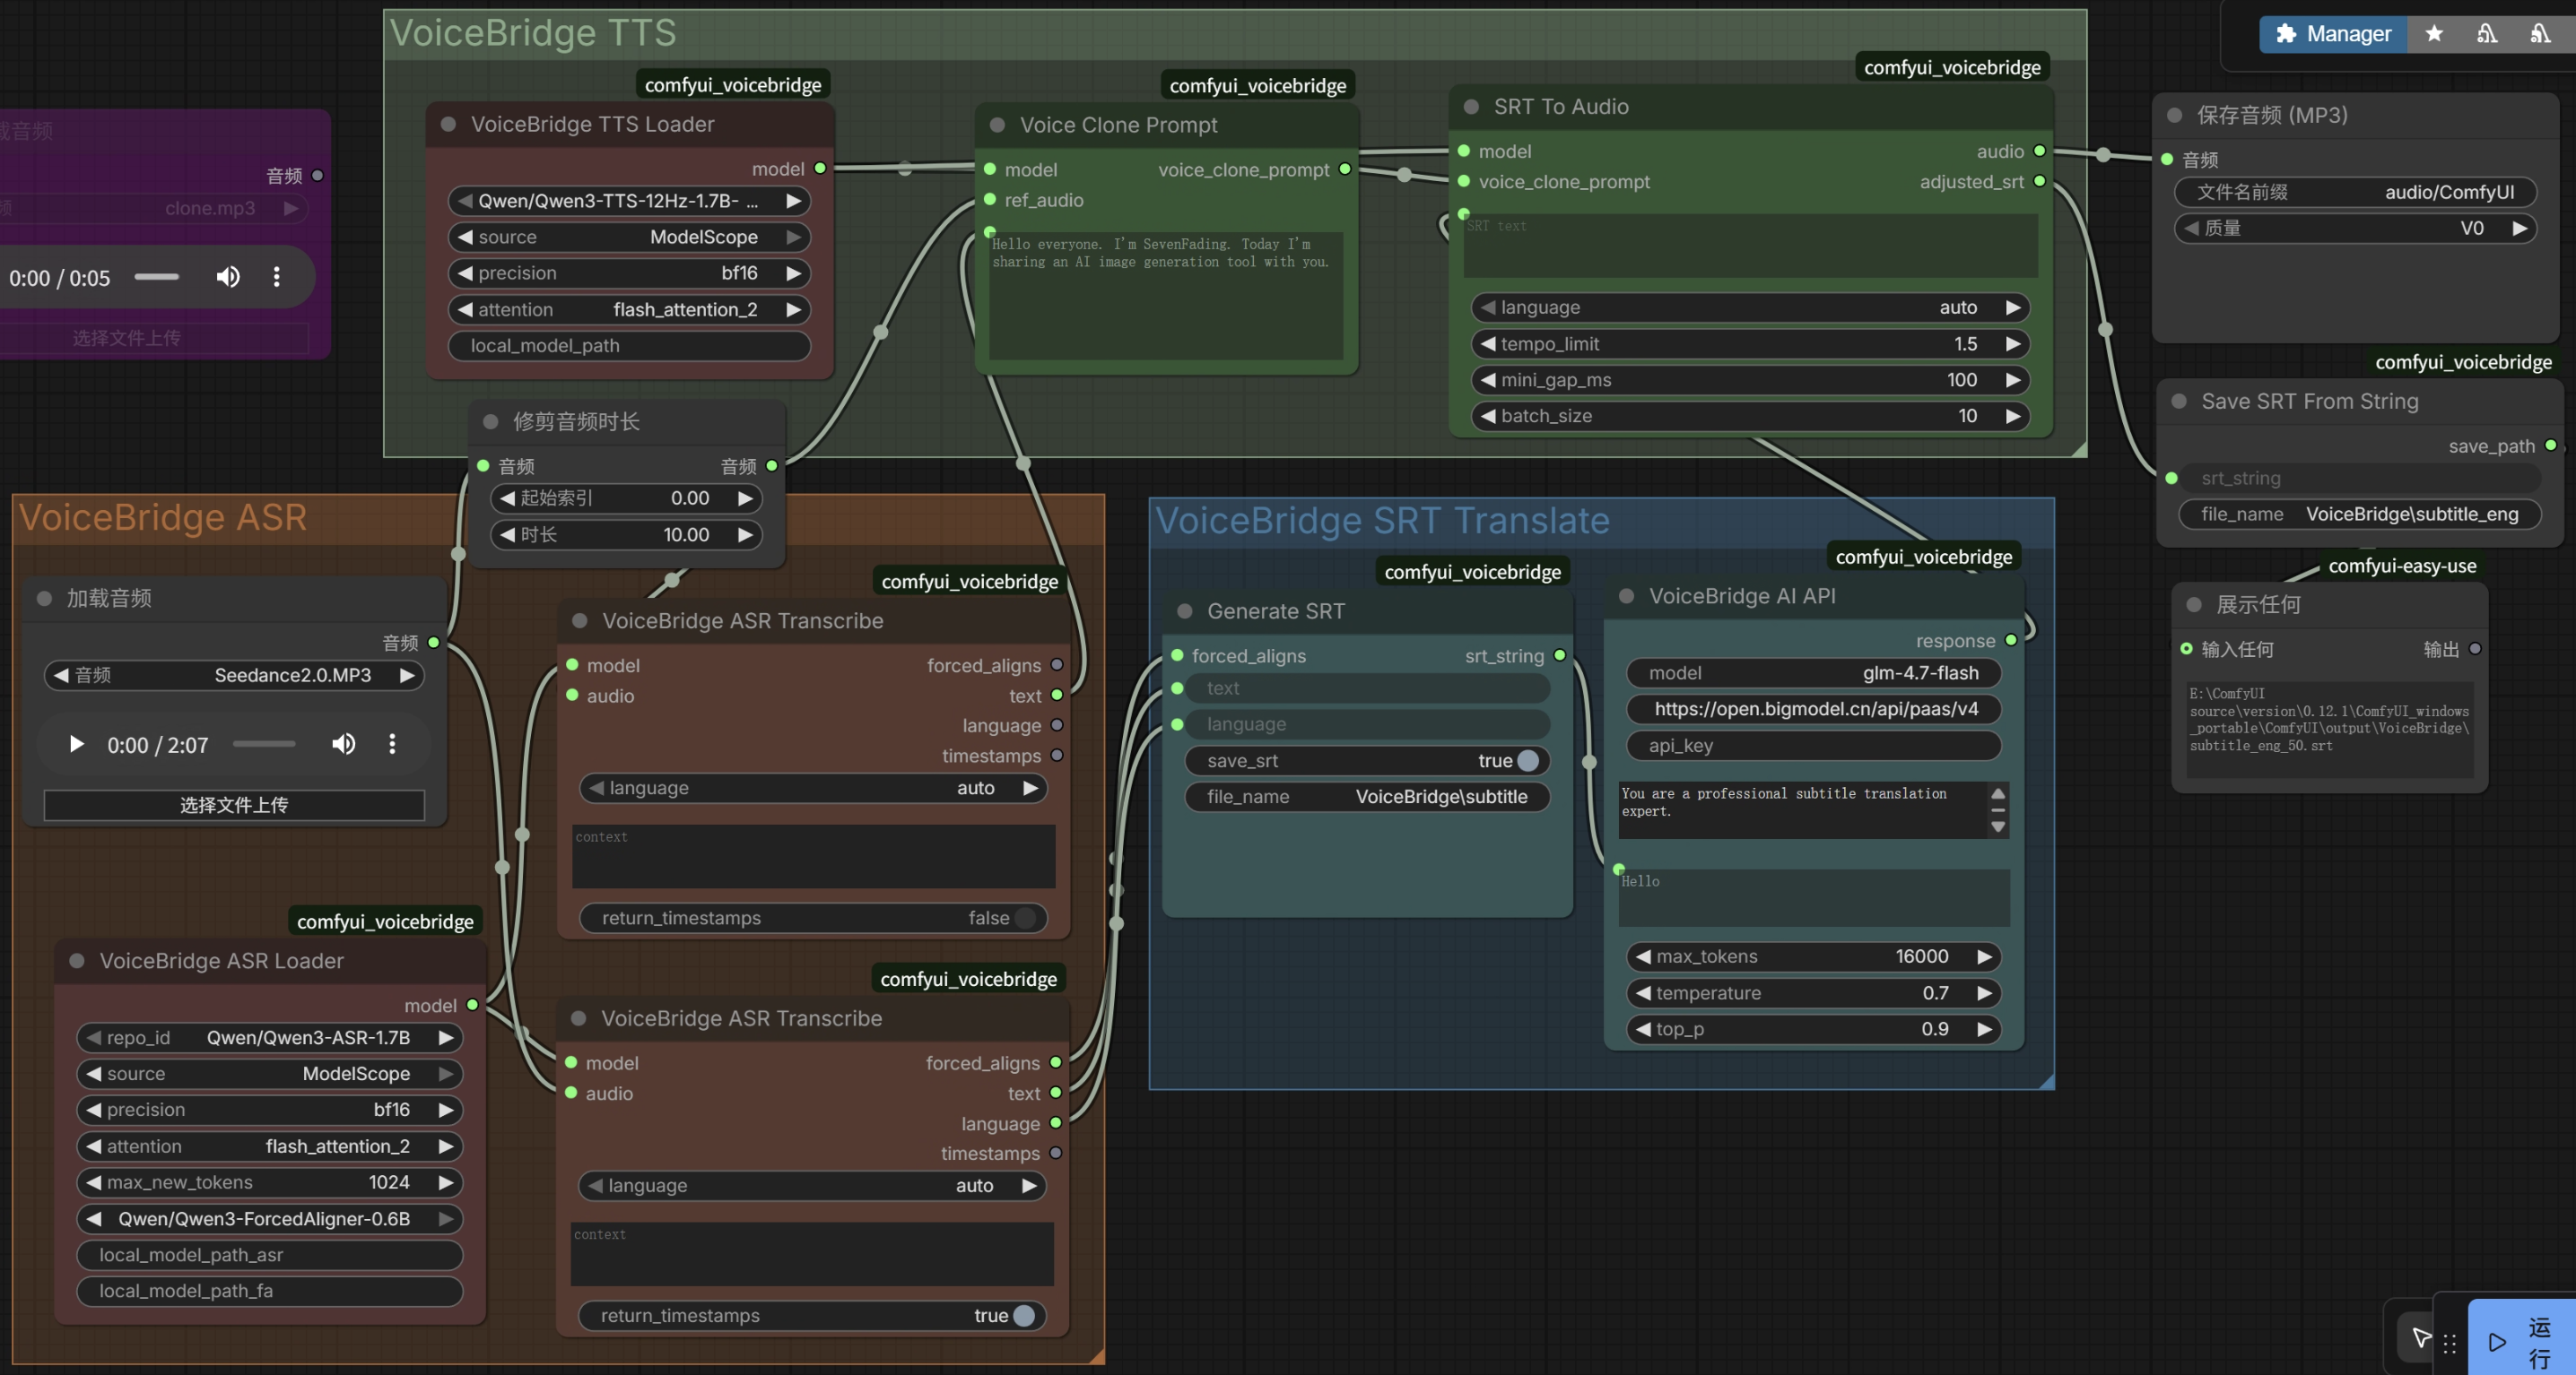Click max_new_tokens next arrow
2576x1375 pixels.
click(x=446, y=1183)
